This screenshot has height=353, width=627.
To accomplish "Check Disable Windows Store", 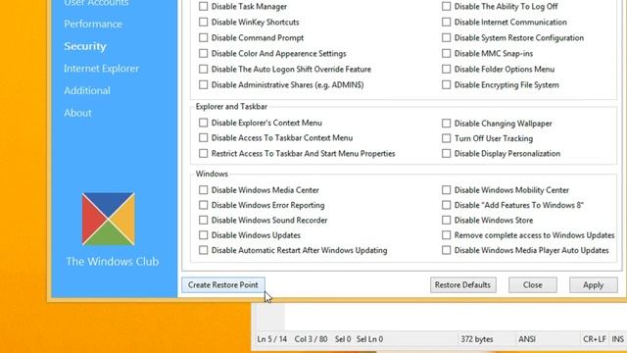I will coord(447,220).
